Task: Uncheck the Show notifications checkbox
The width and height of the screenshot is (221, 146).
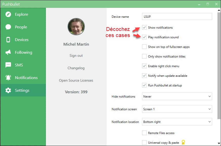Action: pyautogui.click(x=144, y=27)
